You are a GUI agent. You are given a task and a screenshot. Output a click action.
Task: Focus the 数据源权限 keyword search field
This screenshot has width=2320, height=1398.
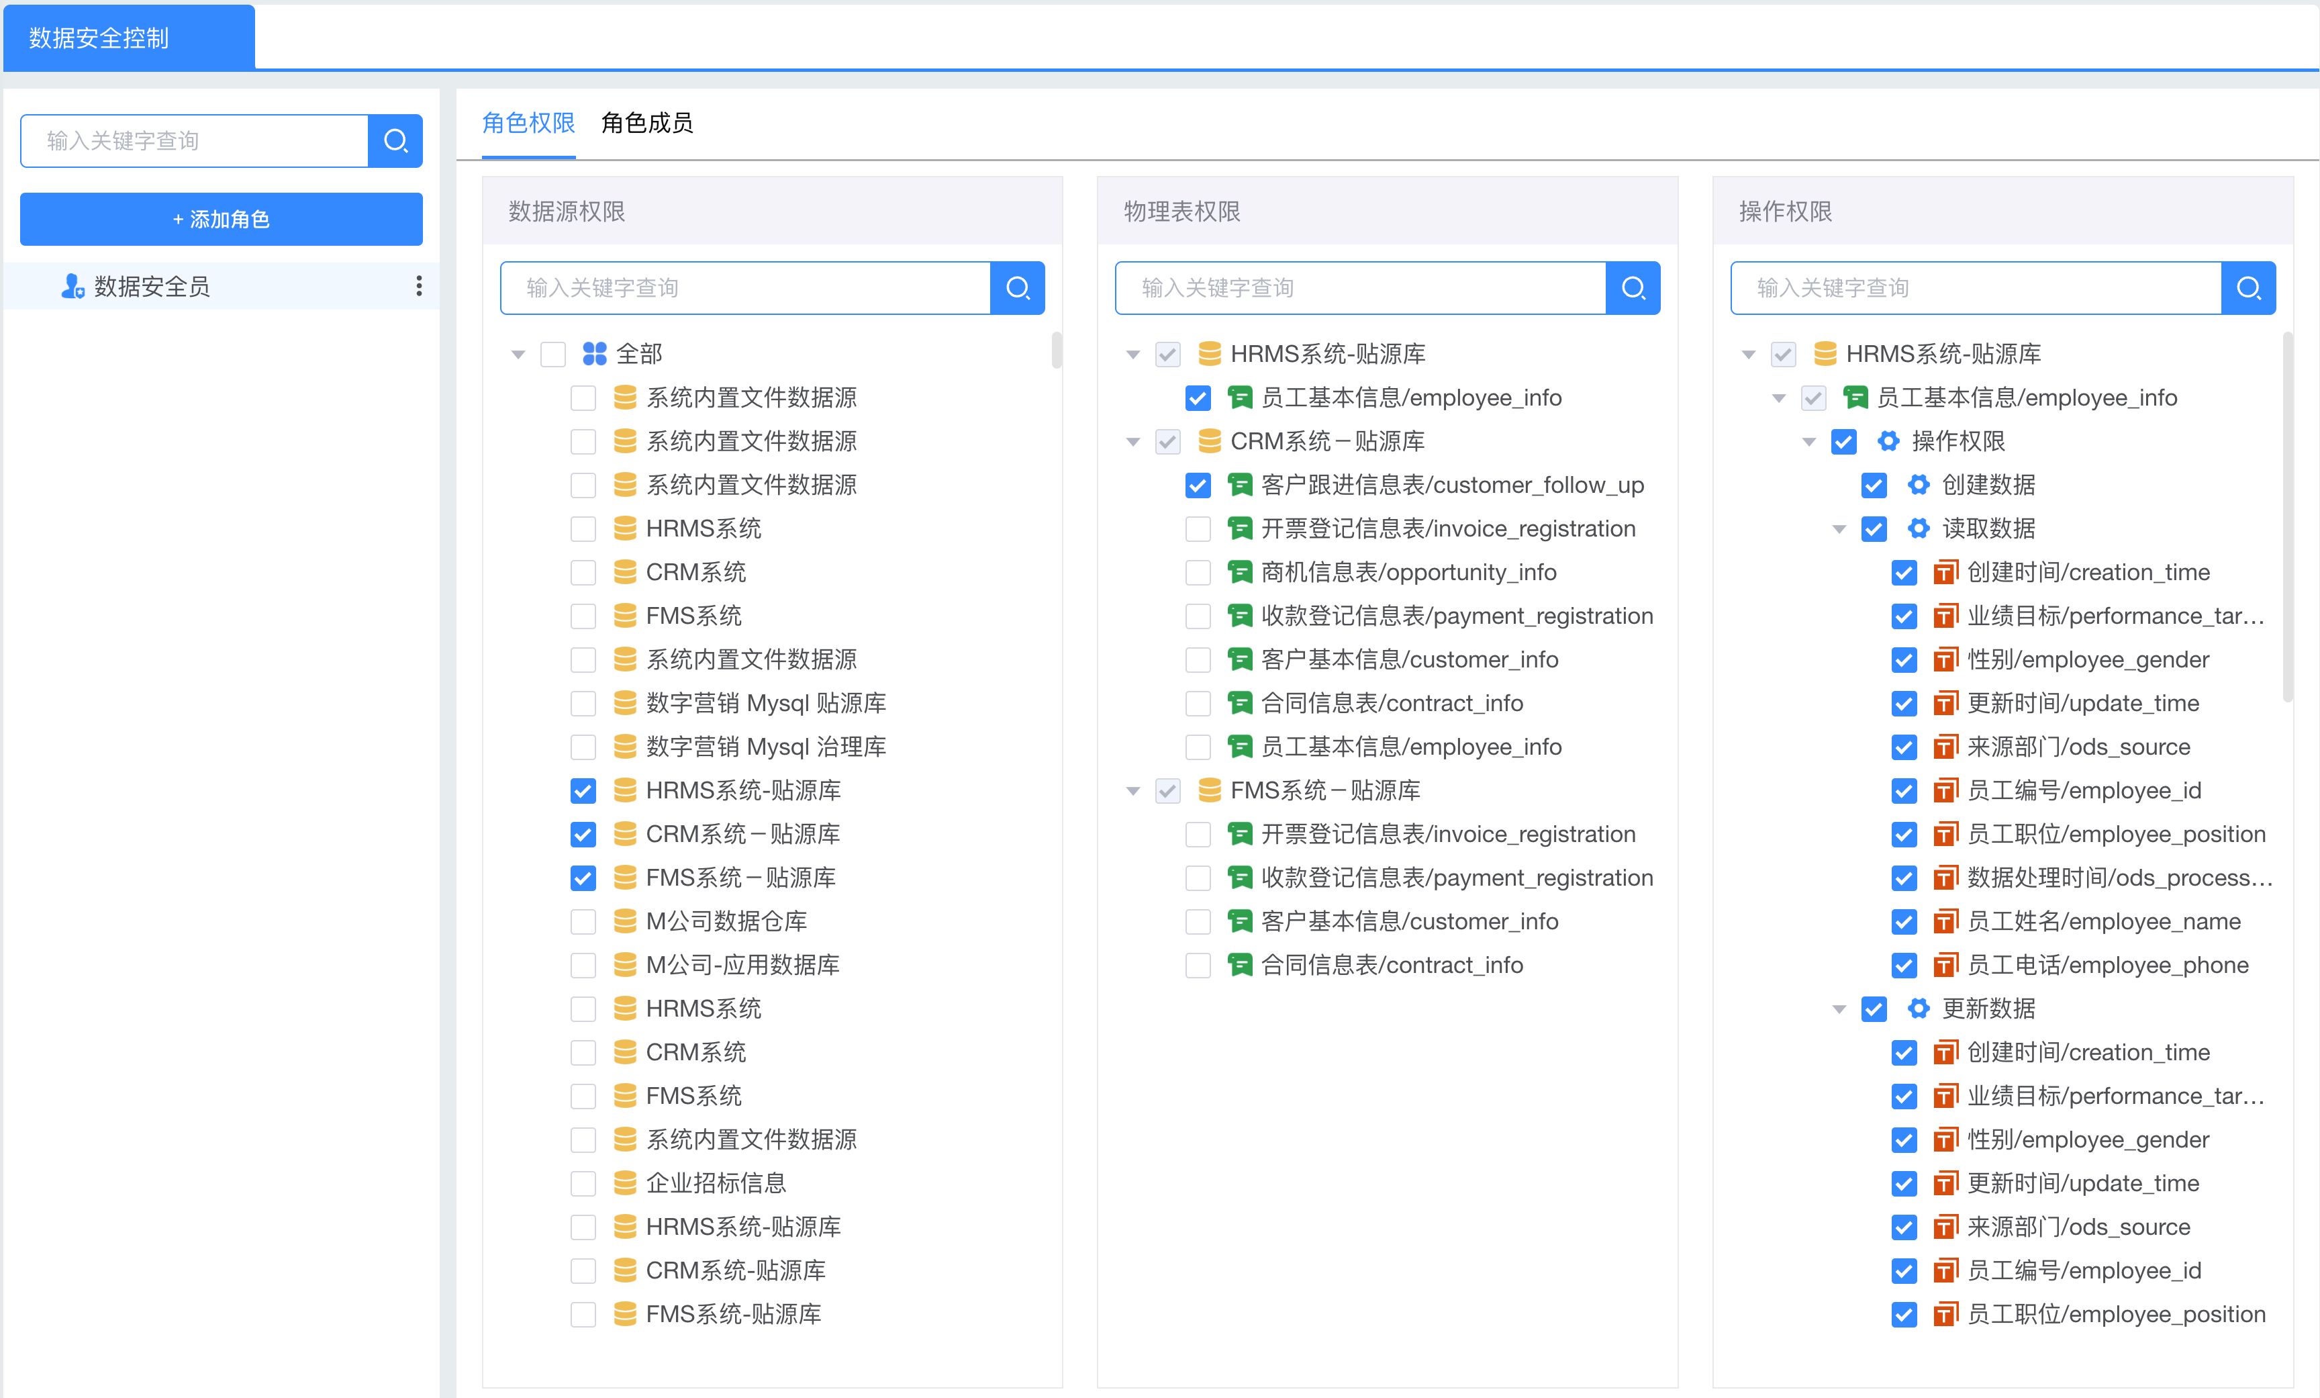(744, 287)
